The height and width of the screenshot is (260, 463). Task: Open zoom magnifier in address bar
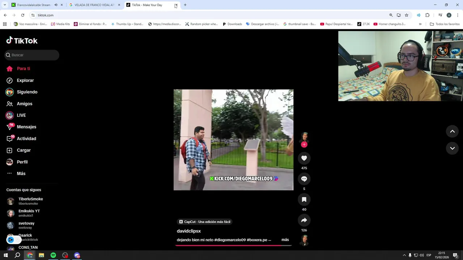pos(391,15)
